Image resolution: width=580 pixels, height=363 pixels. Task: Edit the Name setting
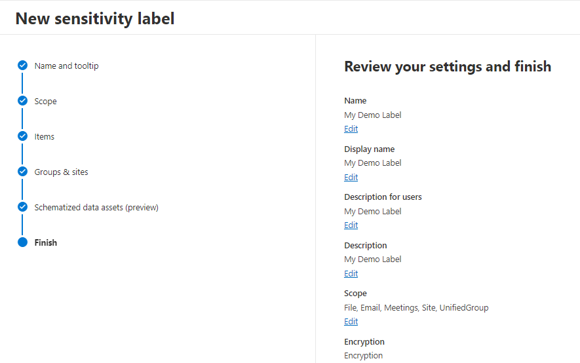click(351, 129)
